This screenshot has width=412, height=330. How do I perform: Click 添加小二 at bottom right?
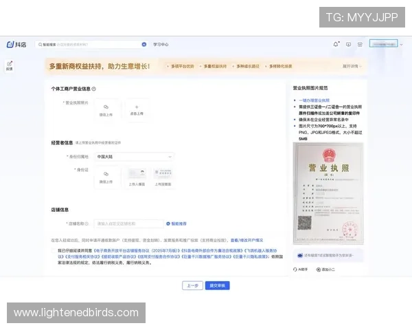pos(325,269)
